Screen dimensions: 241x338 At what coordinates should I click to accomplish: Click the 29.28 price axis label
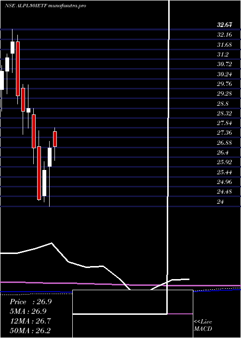click(x=225, y=94)
